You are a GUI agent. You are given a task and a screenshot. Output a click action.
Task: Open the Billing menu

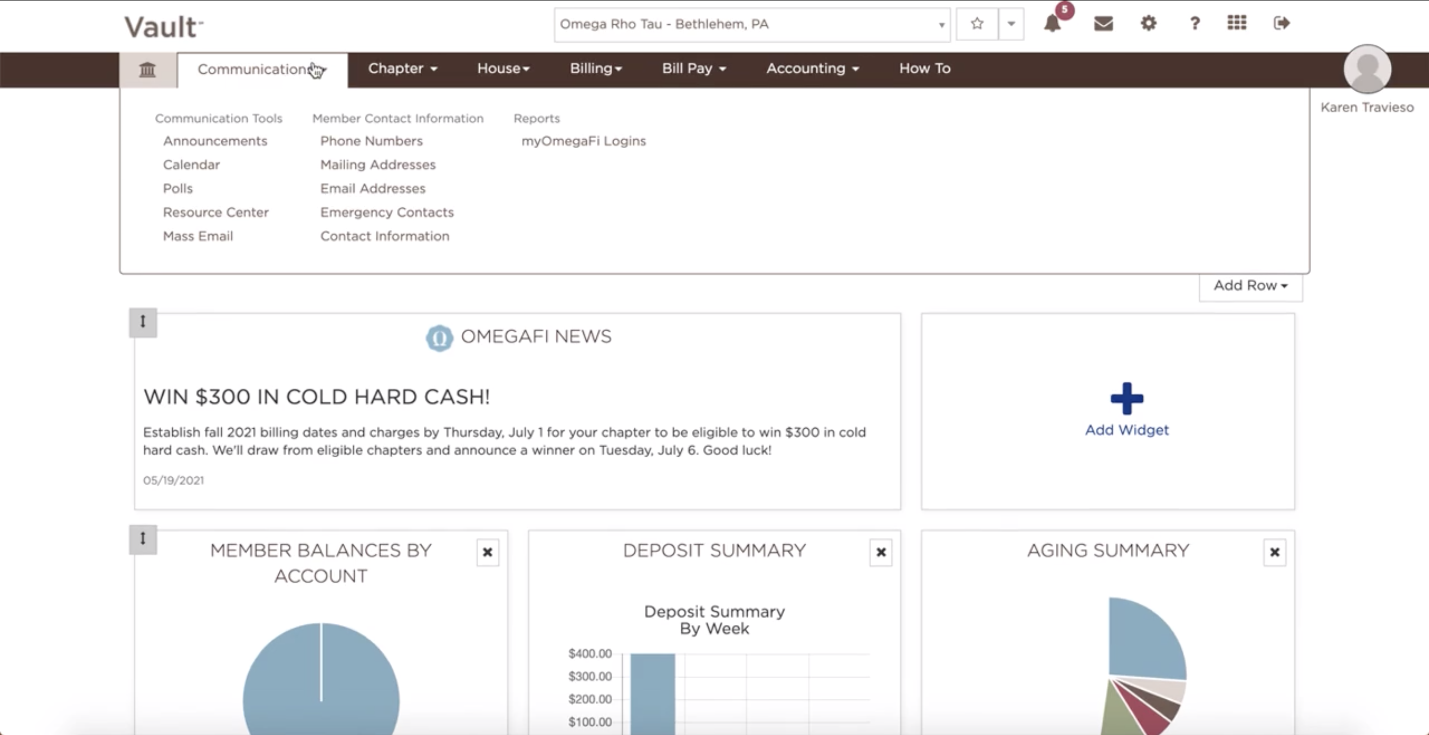click(596, 69)
